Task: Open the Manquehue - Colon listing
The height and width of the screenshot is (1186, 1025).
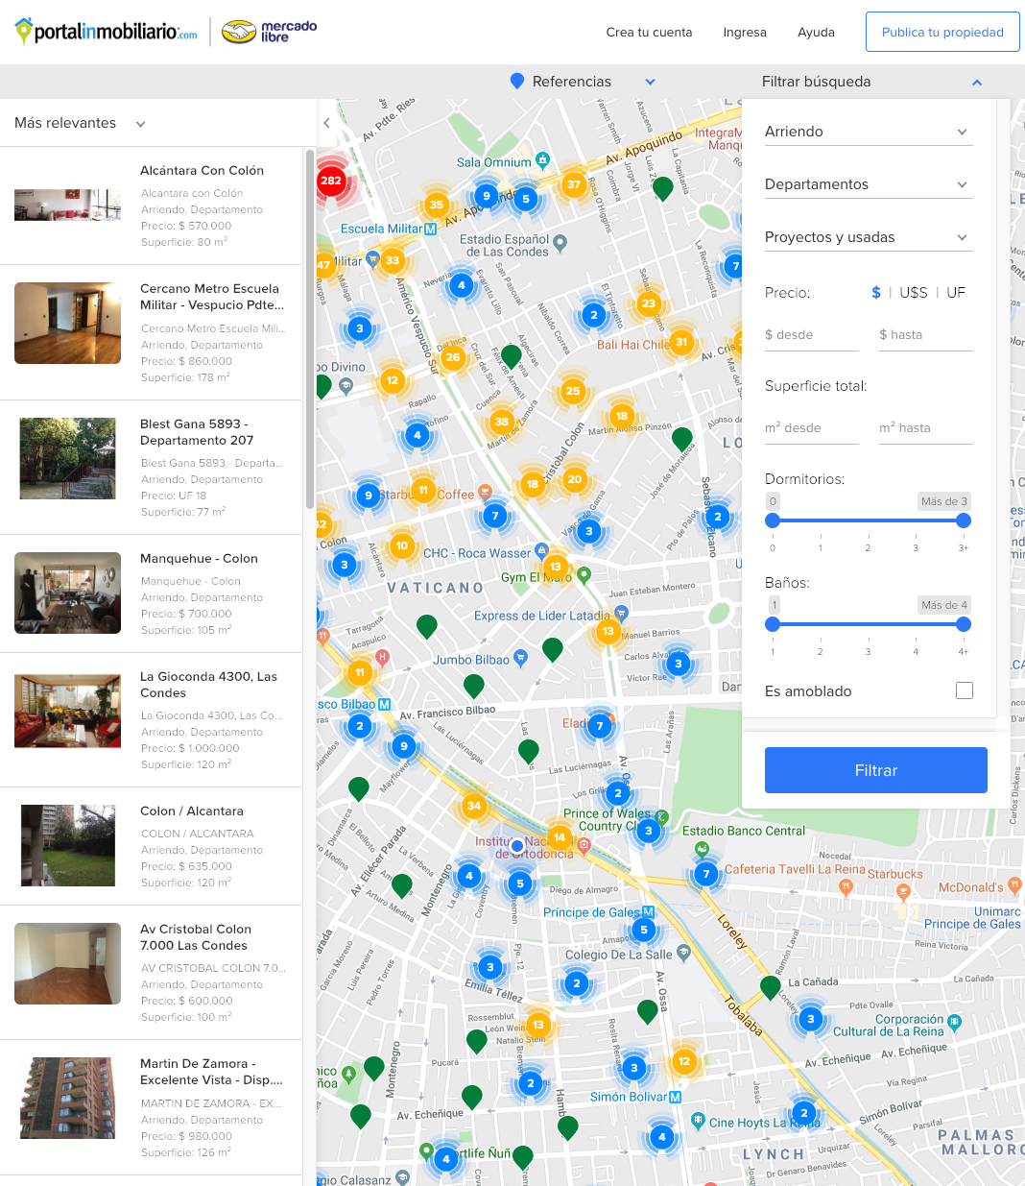Action: [x=152, y=593]
